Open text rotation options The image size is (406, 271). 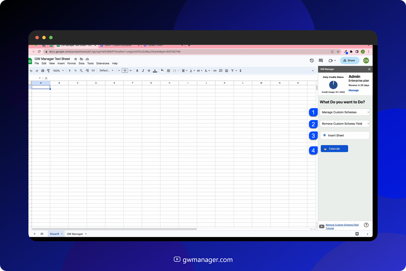tap(207, 71)
